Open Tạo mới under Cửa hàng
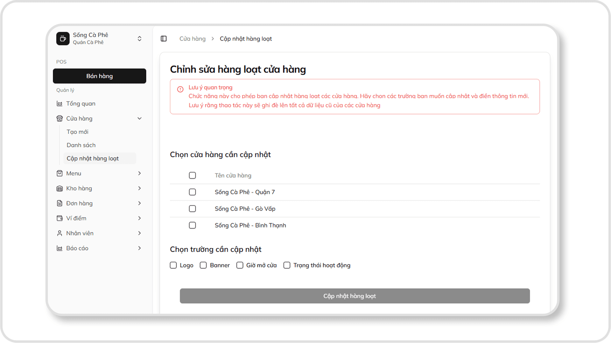This screenshot has height=343, width=611. [x=77, y=132]
